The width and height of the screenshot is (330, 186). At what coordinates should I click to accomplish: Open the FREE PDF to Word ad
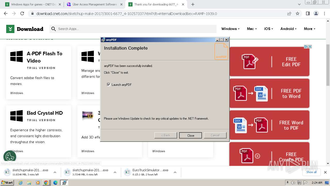point(269,93)
